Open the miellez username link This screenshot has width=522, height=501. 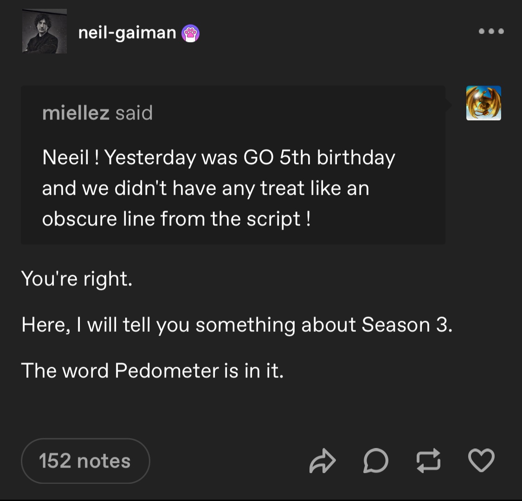[x=76, y=113]
